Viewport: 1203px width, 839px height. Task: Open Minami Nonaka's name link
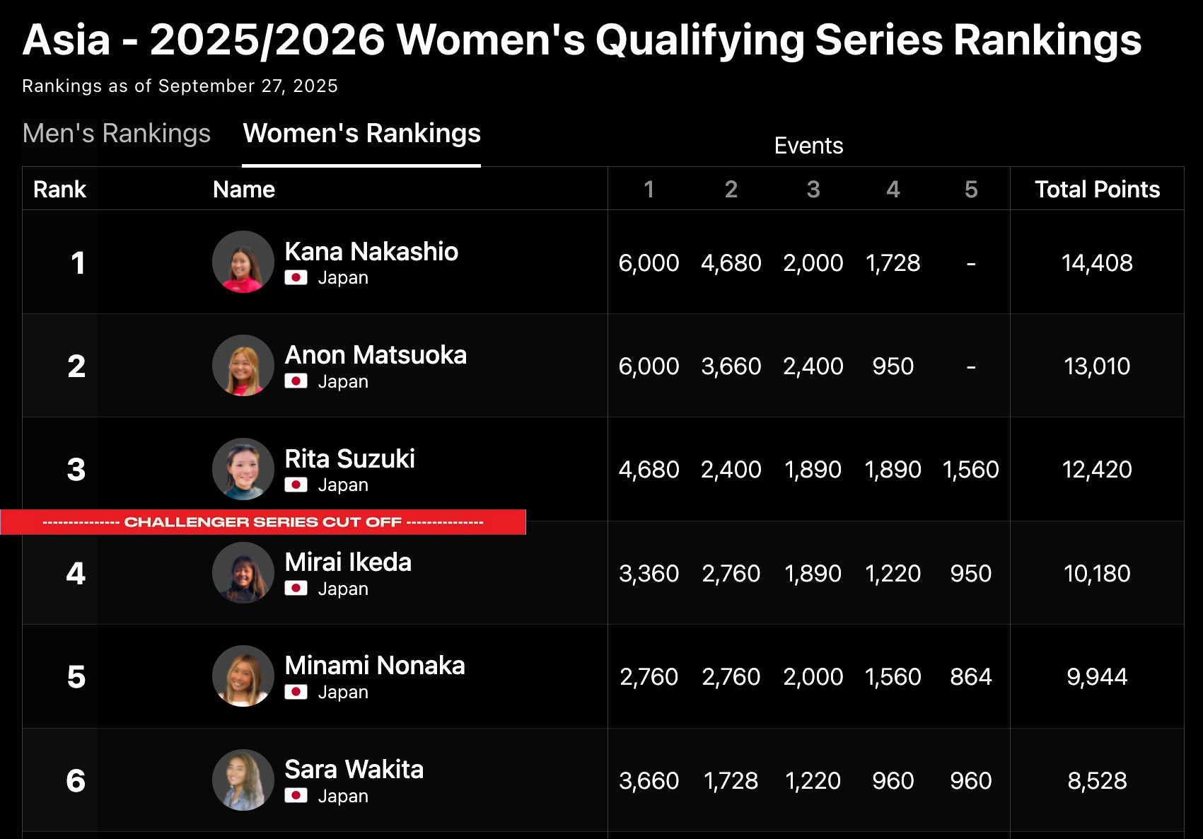[x=375, y=666]
